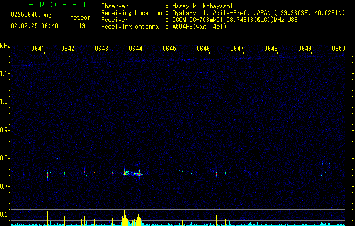Click the HROFFT title text
This screenshot has width=355, height=226.
coord(58,5)
